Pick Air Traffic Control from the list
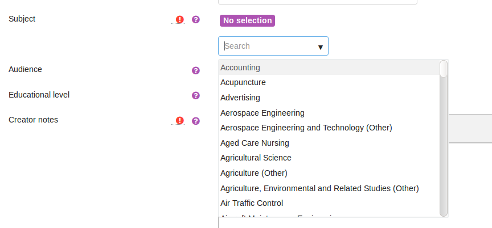492x228 pixels. (329, 203)
